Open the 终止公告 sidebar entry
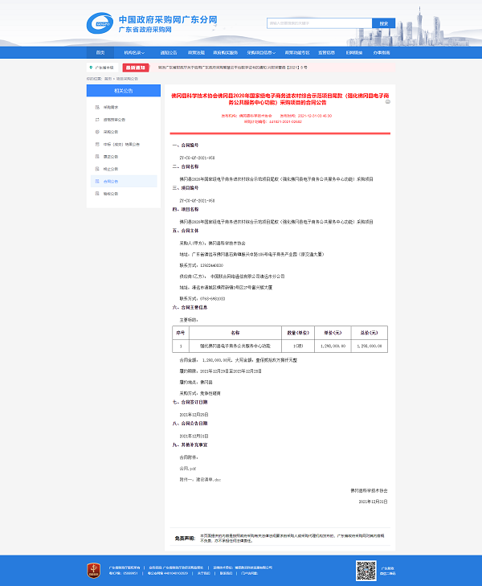 point(111,169)
